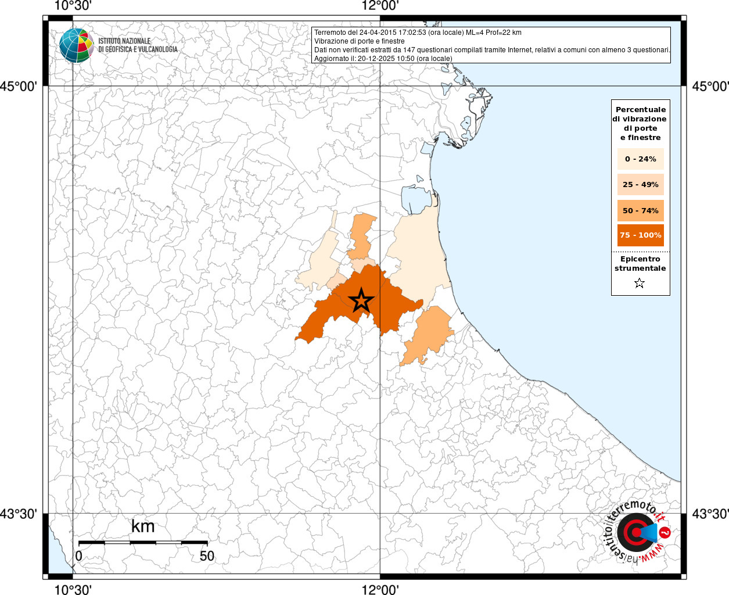This screenshot has width=729, height=595.
Task: Click the 'Aggiornato il: 20-12-2025' line
Action: click(383, 59)
